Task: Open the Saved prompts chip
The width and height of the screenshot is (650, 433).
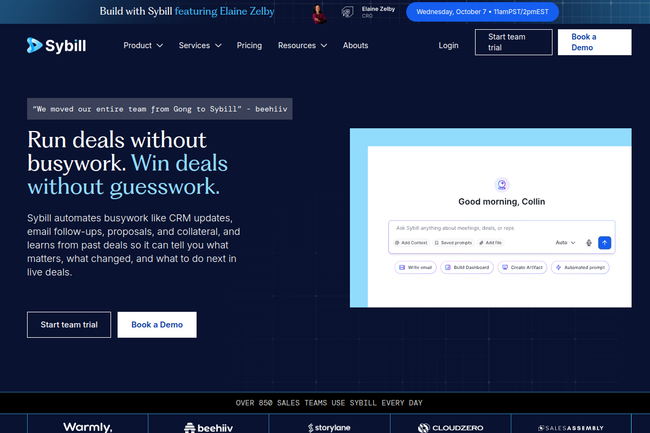Action: pos(453,243)
